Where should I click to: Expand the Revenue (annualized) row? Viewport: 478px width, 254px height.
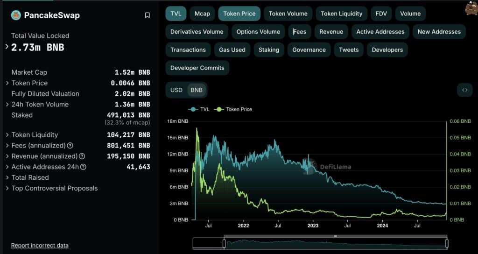coord(7,156)
